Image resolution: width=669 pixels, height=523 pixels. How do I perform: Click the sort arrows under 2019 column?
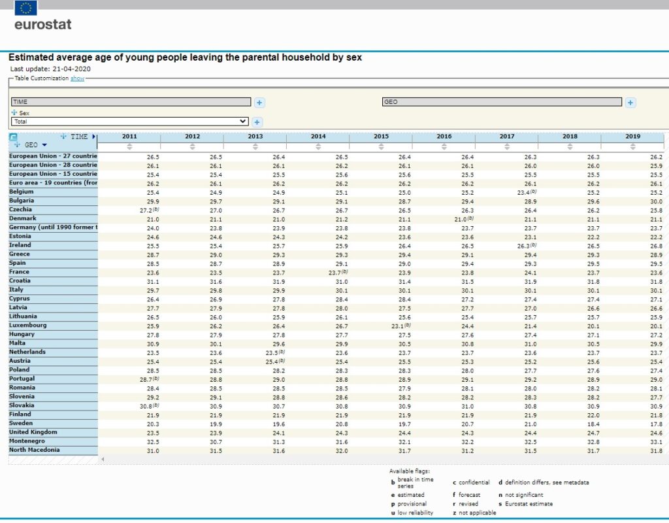(632, 146)
